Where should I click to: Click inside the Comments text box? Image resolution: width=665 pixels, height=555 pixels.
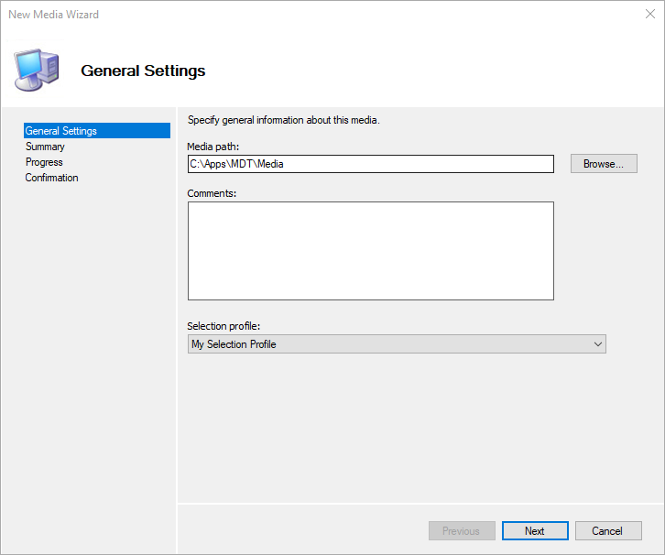tap(371, 251)
